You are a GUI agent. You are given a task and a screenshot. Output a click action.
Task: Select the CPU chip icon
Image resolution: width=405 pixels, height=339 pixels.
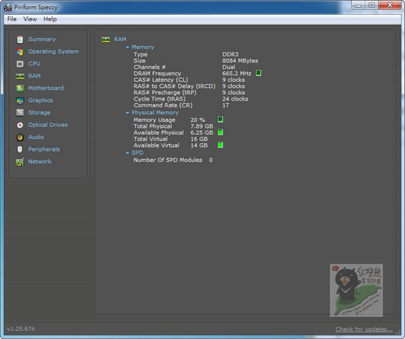[x=20, y=64]
